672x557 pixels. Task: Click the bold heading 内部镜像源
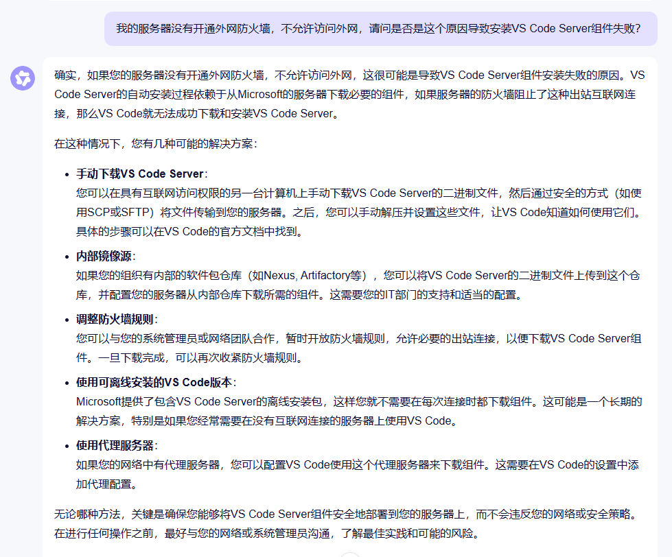(104, 256)
